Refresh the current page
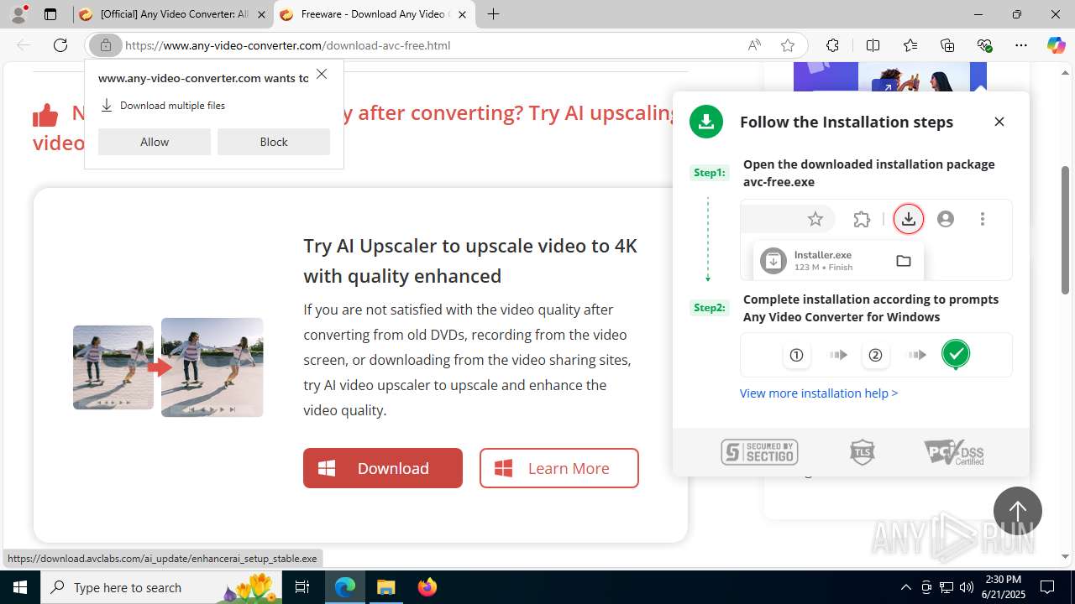Image resolution: width=1075 pixels, height=604 pixels. point(60,45)
